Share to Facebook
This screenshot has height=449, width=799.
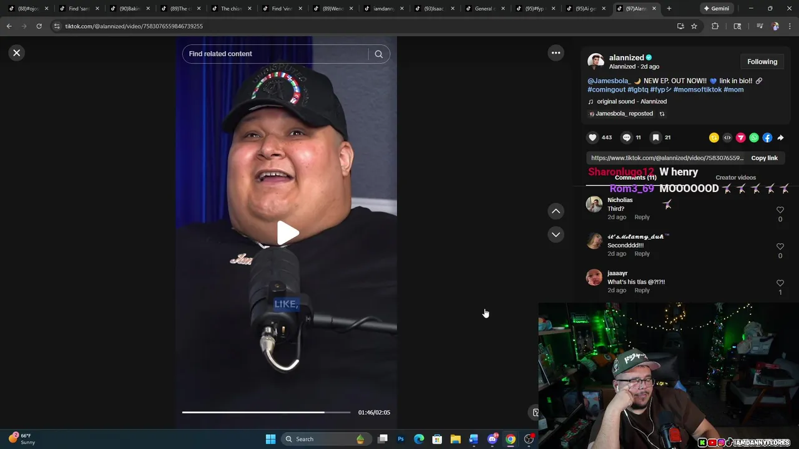pyautogui.click(x=767, y=138)
